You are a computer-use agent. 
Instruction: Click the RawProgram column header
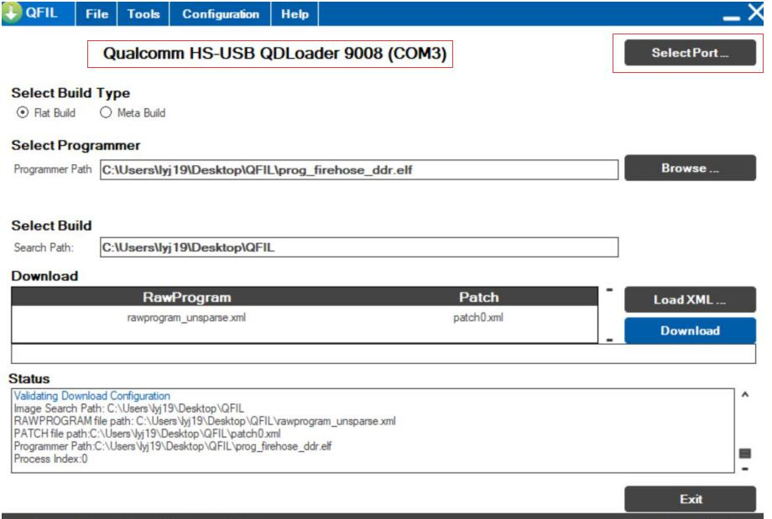point(186,297)
